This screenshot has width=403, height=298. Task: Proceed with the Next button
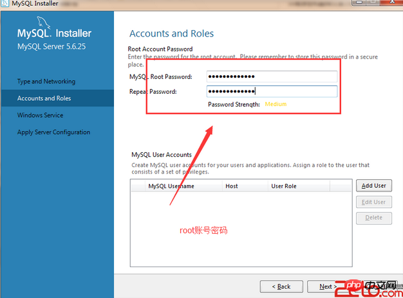(x=328, y=286)
